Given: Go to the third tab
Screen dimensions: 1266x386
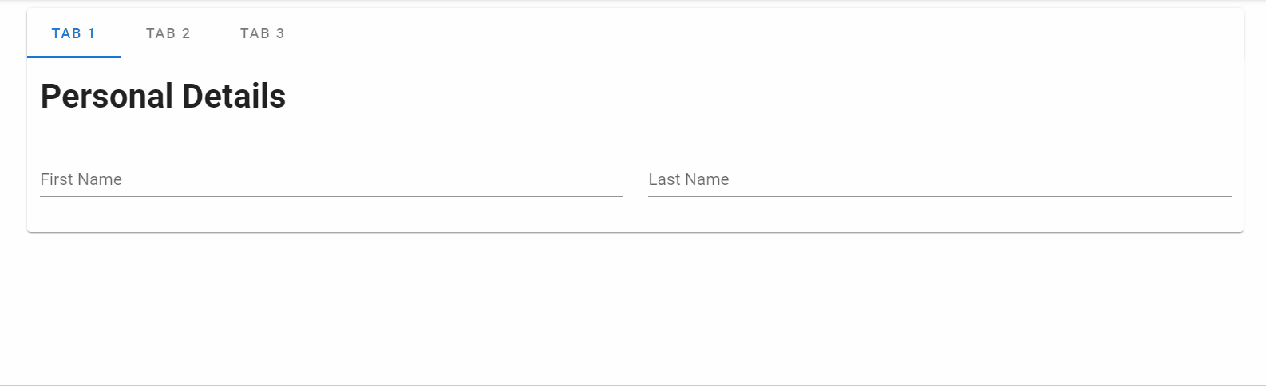Looking at the screenshot, I should click(262, 33).
